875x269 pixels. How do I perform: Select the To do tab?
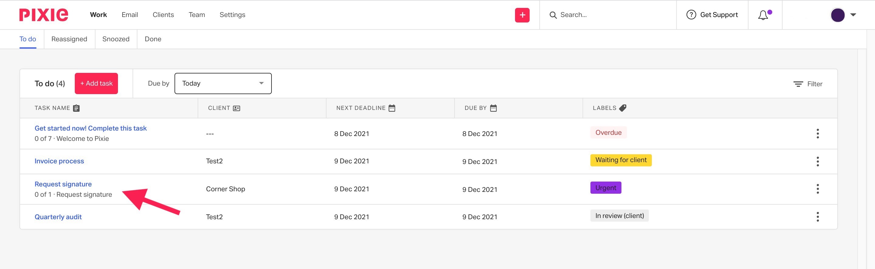pos(27,39)
